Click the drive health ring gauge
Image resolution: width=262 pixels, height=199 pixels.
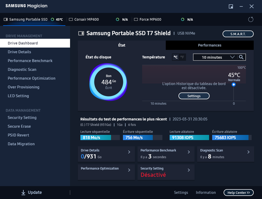coord(108,82)
